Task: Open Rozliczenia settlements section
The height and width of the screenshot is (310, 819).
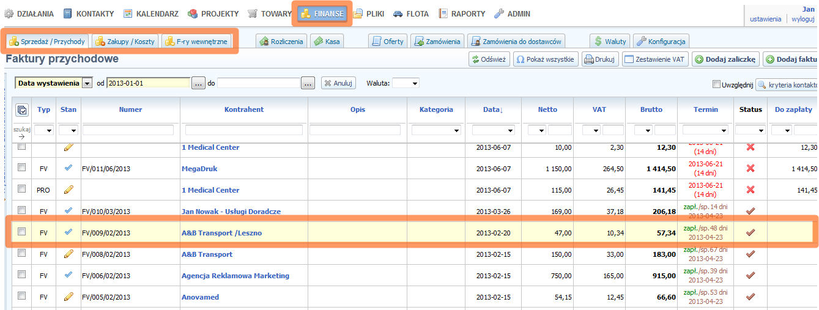Action: tap(281, 42)
